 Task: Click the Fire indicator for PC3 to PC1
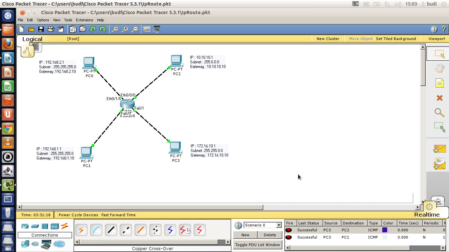click(x=289, y=237)
